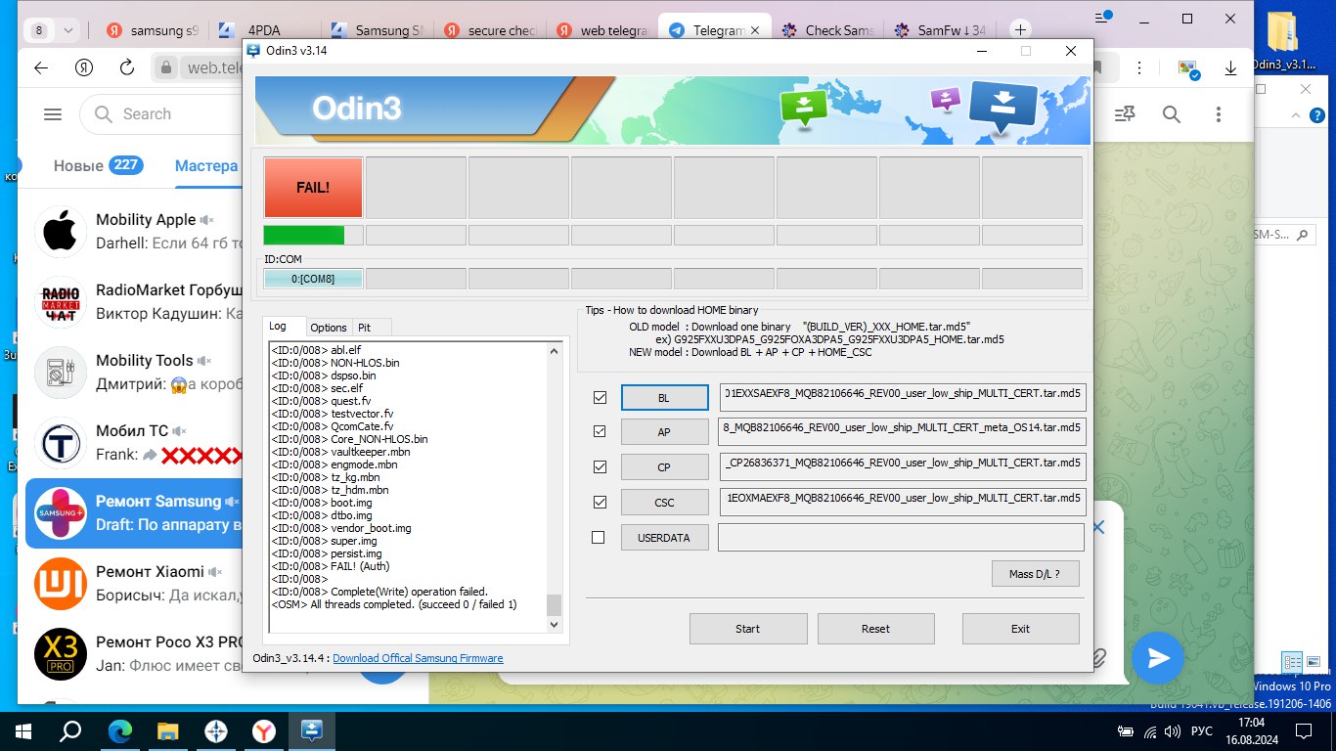Viewport: 1336px width, 751px height.
Task: Launch Microsoft Edge from taskbar
Action: pos(119,730)
